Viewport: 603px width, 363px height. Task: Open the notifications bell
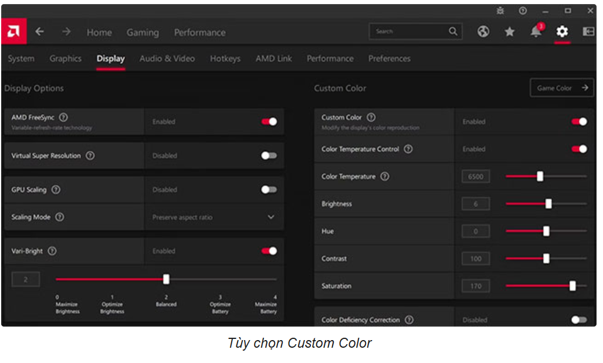[536, 32]
